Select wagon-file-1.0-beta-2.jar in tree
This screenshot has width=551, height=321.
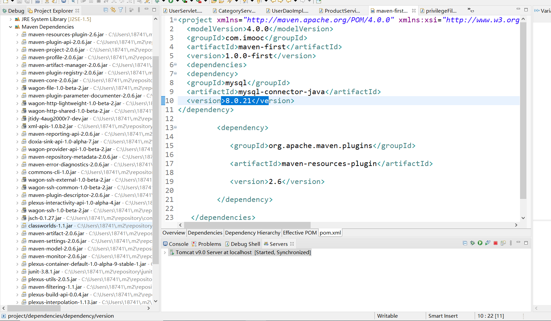point(58,88)
